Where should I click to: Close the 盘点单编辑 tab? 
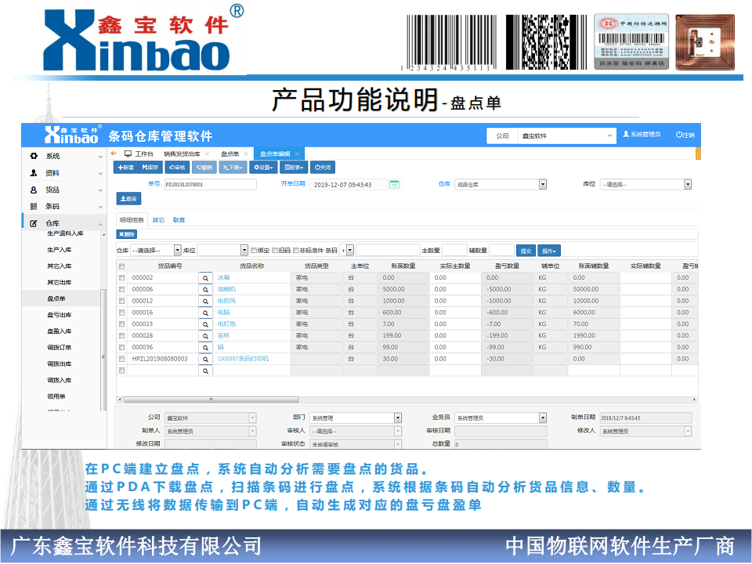297,154
